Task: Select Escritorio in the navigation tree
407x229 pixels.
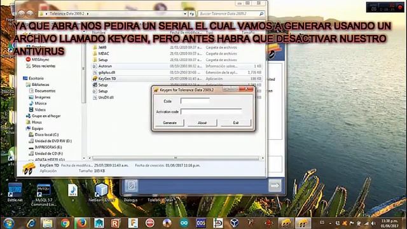Action: pos(33,78)
